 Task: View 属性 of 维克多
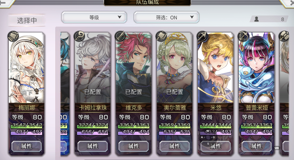coord(133,146)
